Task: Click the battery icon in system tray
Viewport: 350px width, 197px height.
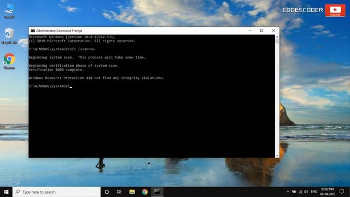Action: tap(294, 192)
